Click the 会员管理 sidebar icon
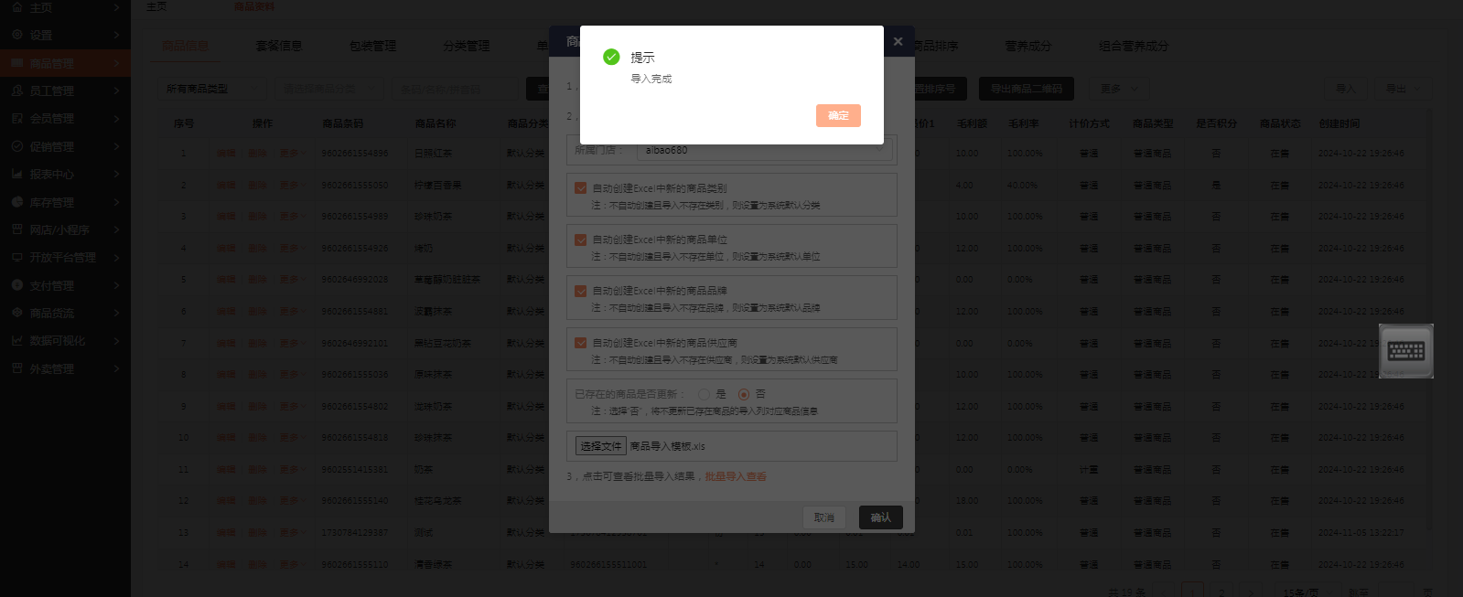1463x597 pixels. [17, 118]
